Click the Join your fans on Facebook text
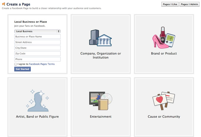Viewport: 201px width, 137px height. click(x=30, y=26)
